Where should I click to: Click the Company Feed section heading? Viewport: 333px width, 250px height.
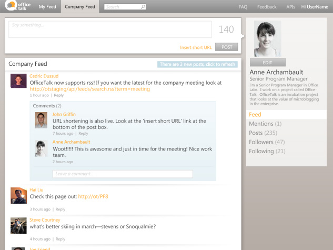click(x=28, y=64)
